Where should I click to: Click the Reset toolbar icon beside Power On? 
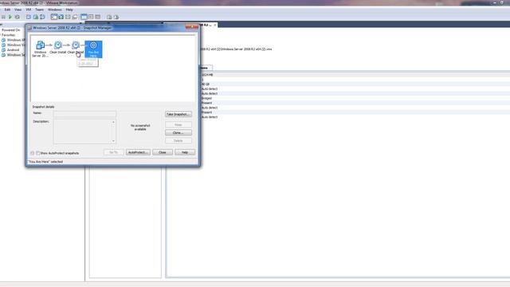pos(18,17)
